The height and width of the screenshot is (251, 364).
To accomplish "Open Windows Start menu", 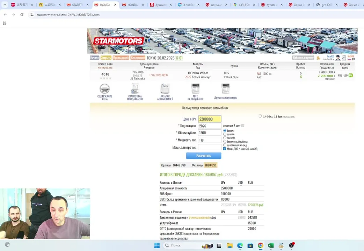I will (157, 245).
